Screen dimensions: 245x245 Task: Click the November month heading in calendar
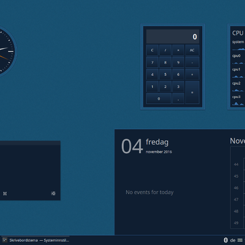[238, 141]
